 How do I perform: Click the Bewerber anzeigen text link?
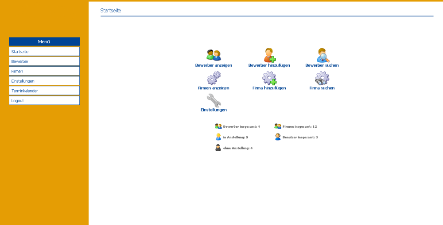tap(214, 65)
